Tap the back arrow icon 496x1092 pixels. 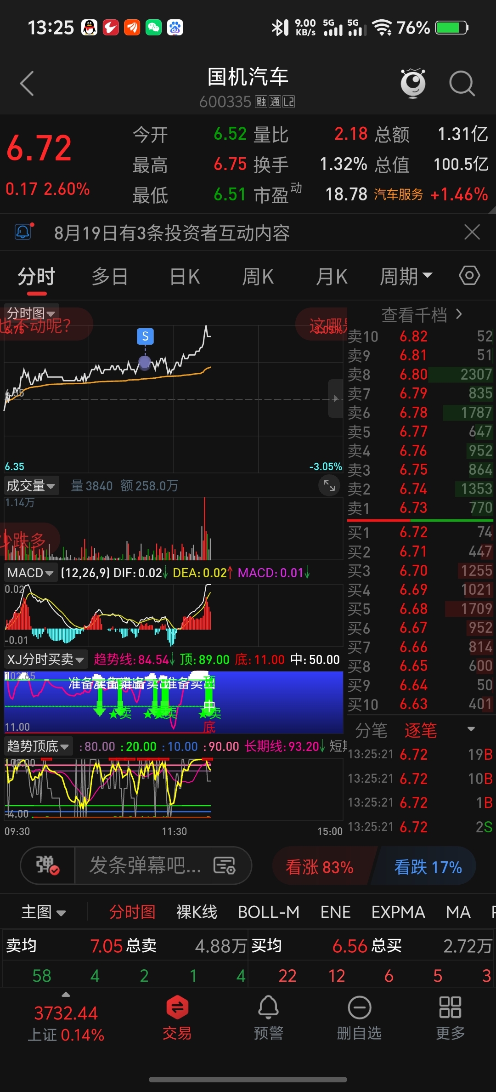click(x=27, y=84)
